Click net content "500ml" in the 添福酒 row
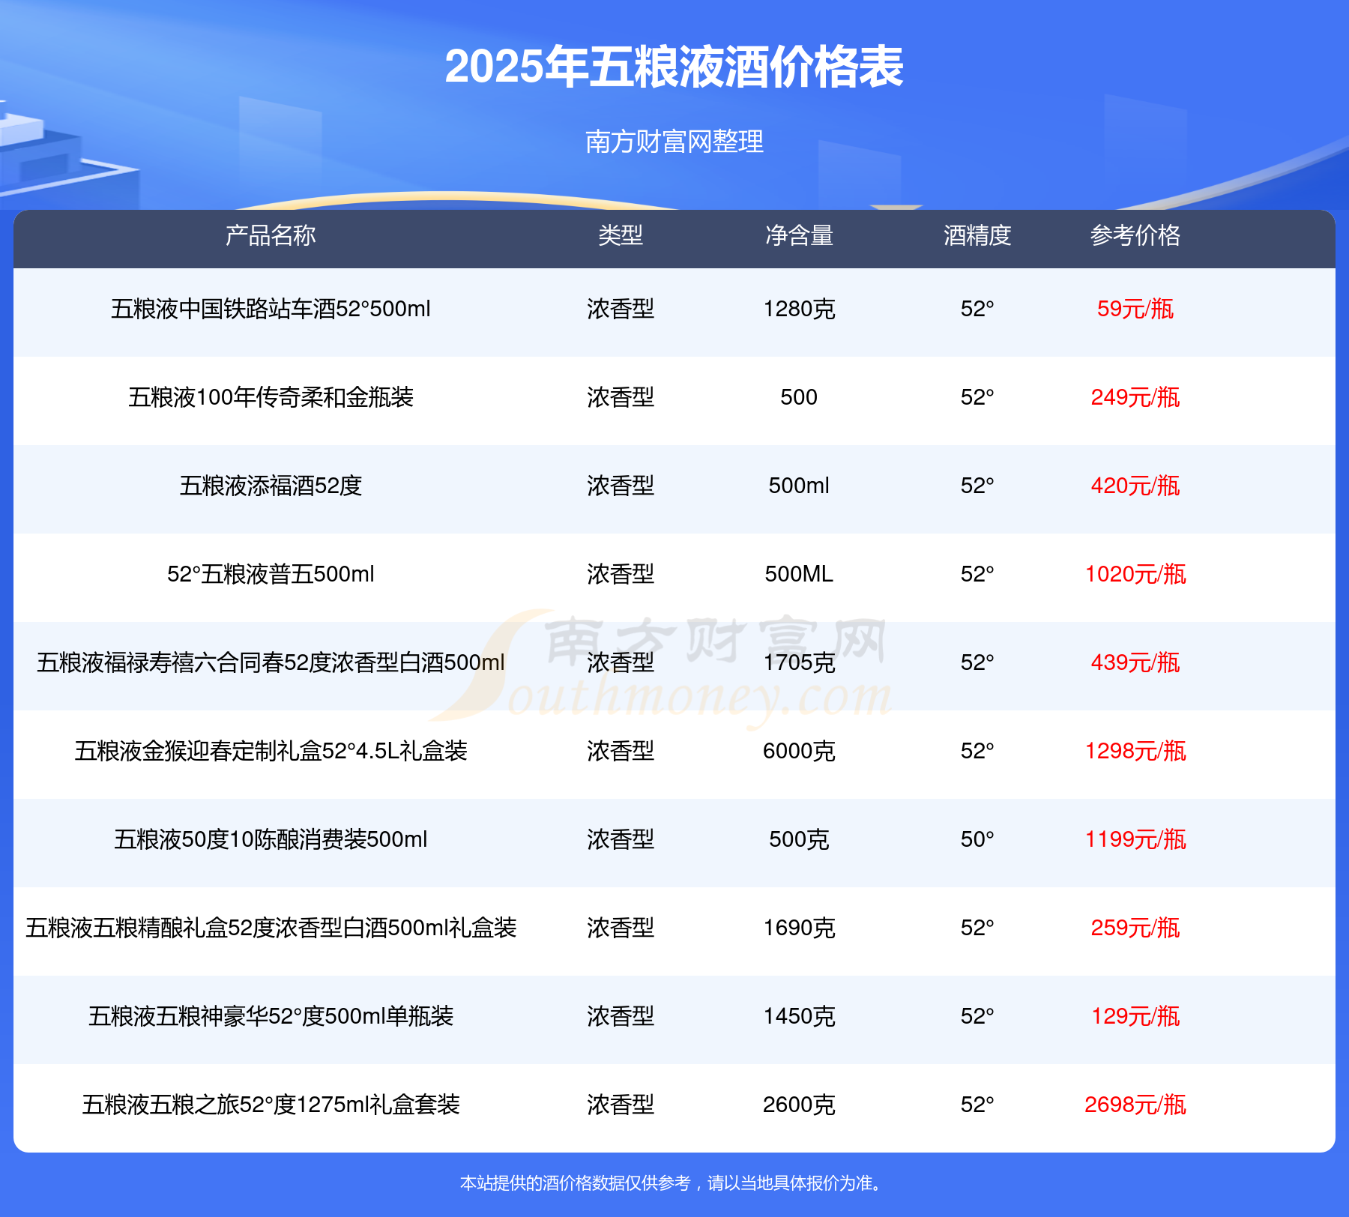Viewport: 1349px width, 1217px height. pyautogui.click(x=799, y=486)
